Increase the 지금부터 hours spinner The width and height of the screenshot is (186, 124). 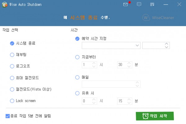[x=94, y=63]
